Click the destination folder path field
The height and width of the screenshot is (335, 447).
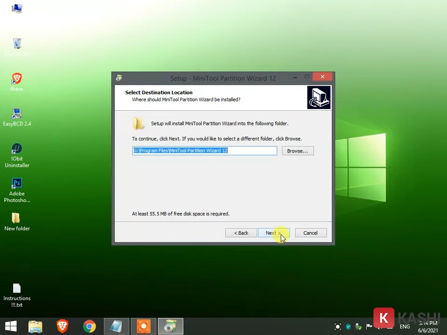(204, 151)
